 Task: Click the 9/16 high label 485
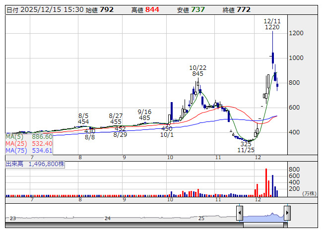coord(144,117)
